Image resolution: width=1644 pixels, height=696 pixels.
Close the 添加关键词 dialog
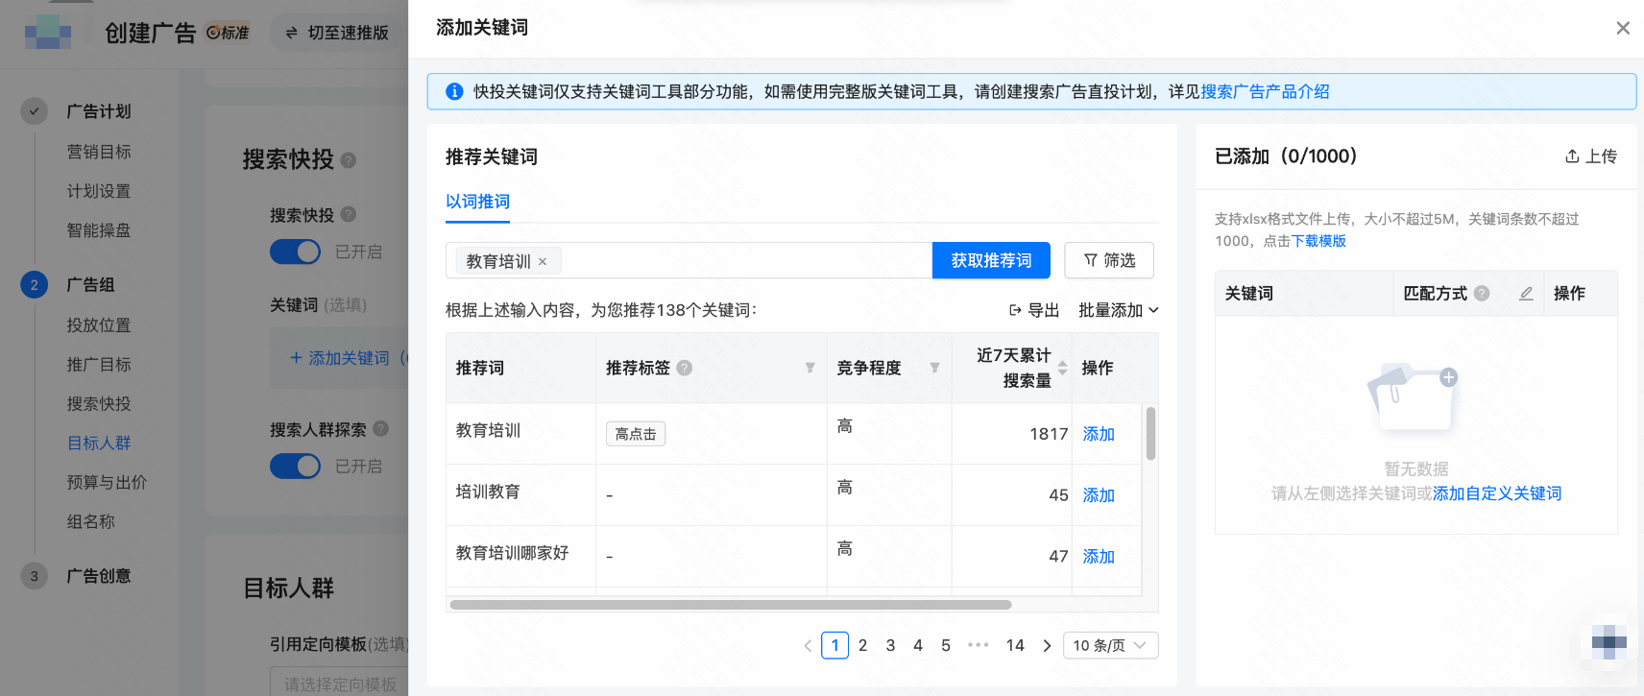tap(1623, 28)
